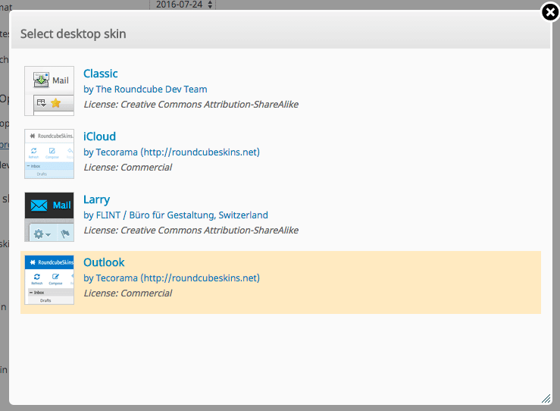
Task: Close the skin selection dialog
Action: pyautogui.click(x=551, y=13)
